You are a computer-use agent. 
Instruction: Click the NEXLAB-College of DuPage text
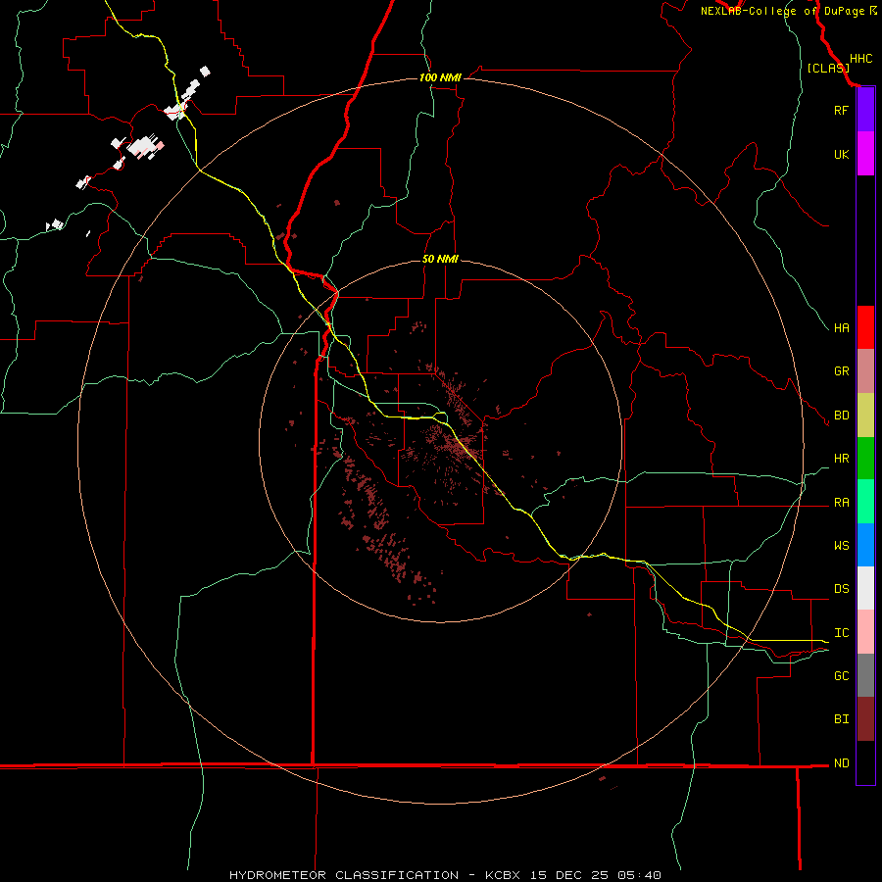pos(782,11)
